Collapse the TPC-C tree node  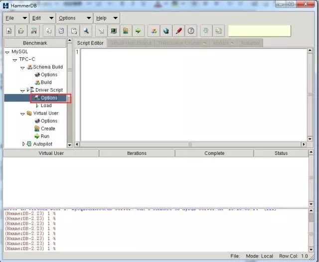(14, 60)
